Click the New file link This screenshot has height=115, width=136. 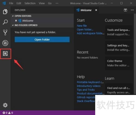(82, 26)
